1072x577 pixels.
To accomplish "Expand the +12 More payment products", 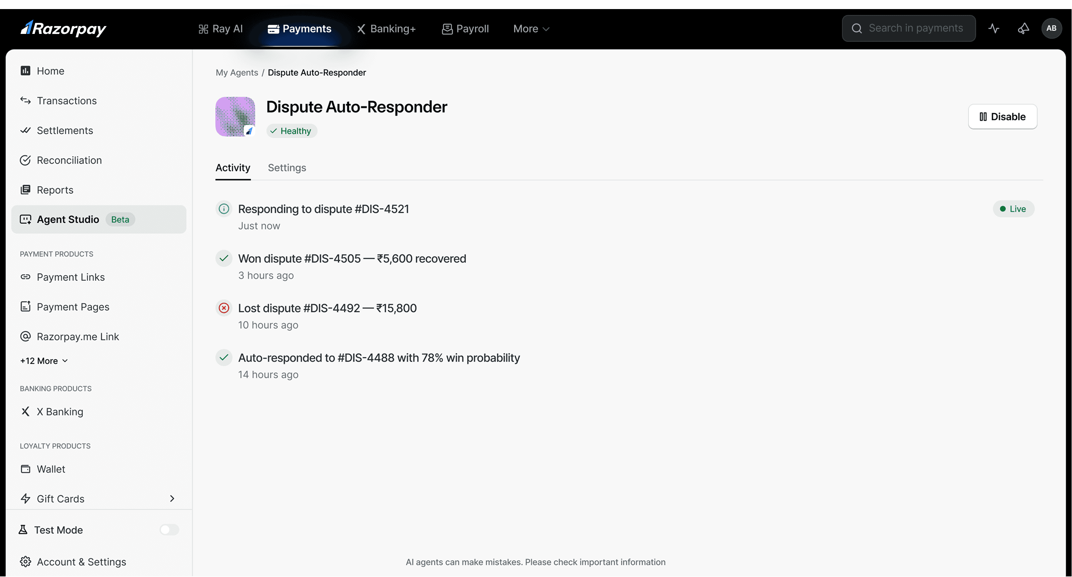I will [44, 361].
